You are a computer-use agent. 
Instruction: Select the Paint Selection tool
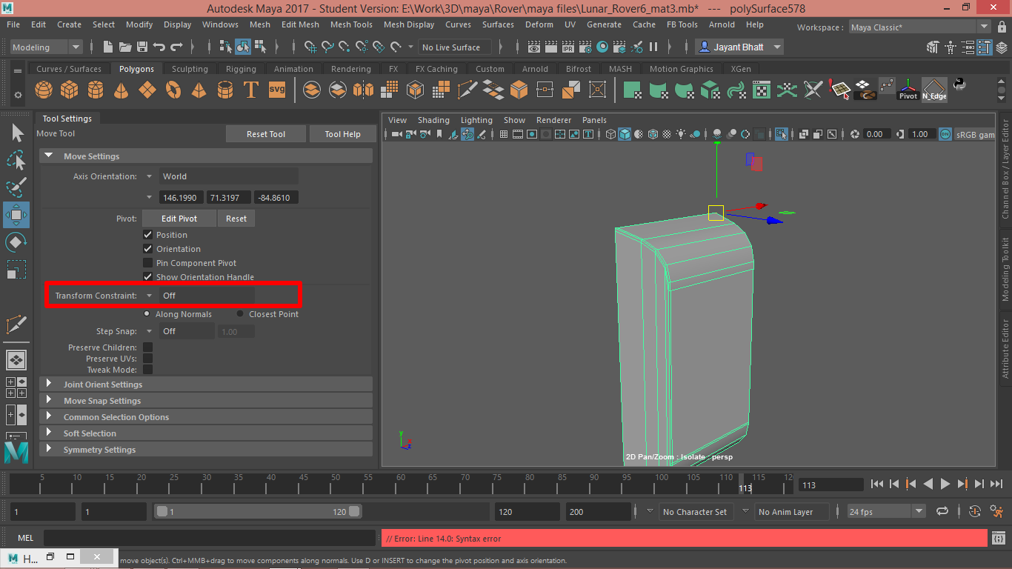click(16, 187)
